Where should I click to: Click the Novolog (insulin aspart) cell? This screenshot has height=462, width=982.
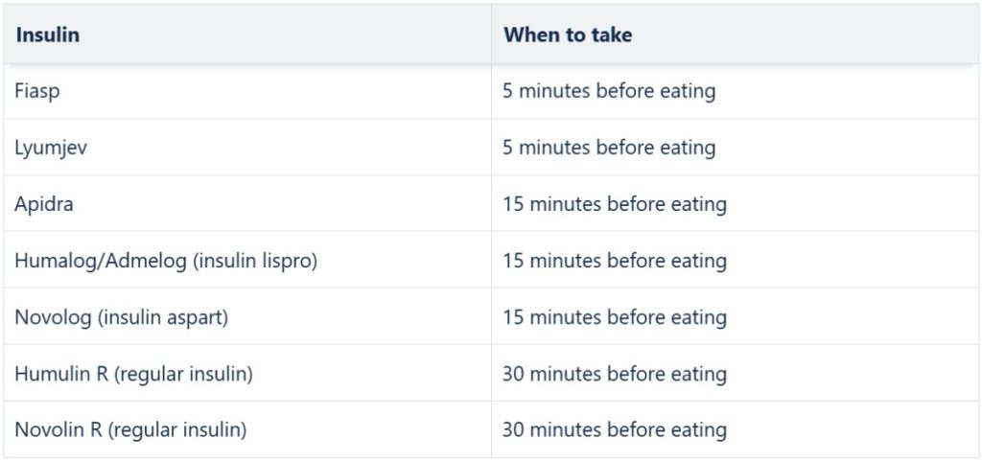pos(121,317)
